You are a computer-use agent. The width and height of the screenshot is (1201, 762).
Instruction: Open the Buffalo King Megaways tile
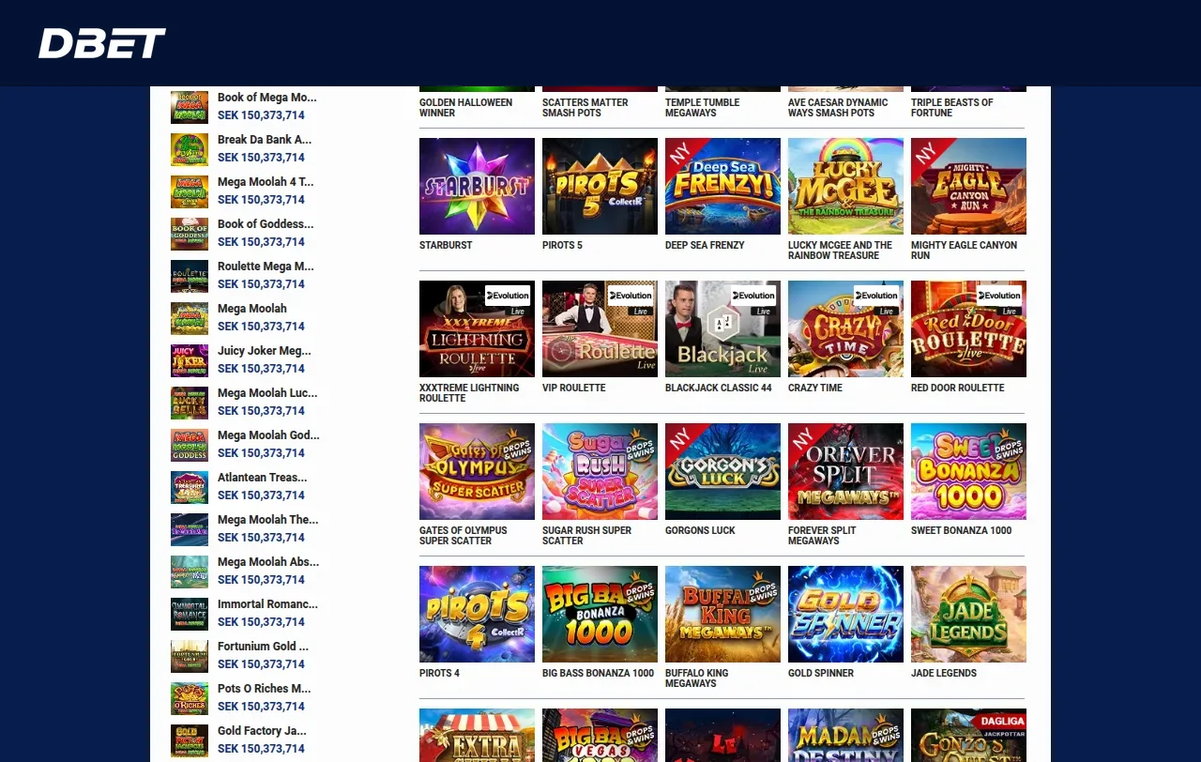tap(722, 614)
